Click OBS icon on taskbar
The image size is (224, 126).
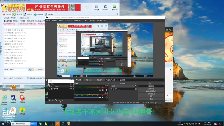point(63,123)
